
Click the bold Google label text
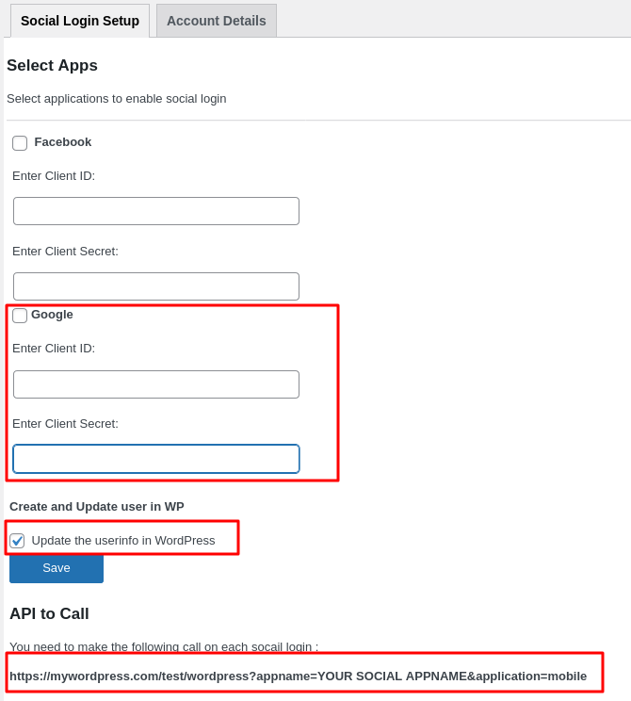click(52, 315)
